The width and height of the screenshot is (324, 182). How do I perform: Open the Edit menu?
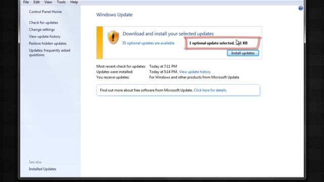36,2
